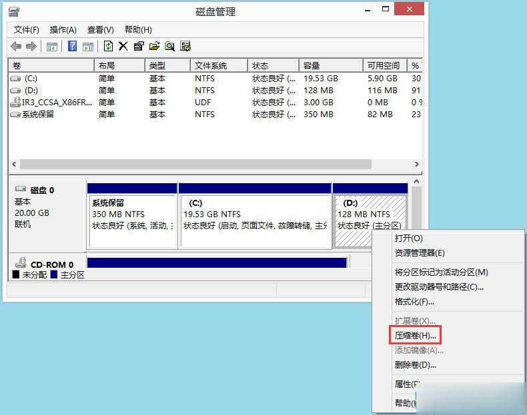527x415 pixels.
Task: Click the 类型 column header
Action: [167, 66]
